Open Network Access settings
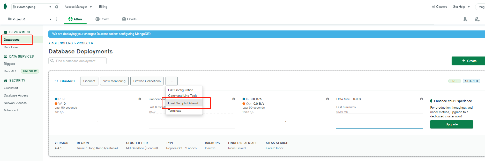This screenshot has width=485, height=161. pos(15,103)
